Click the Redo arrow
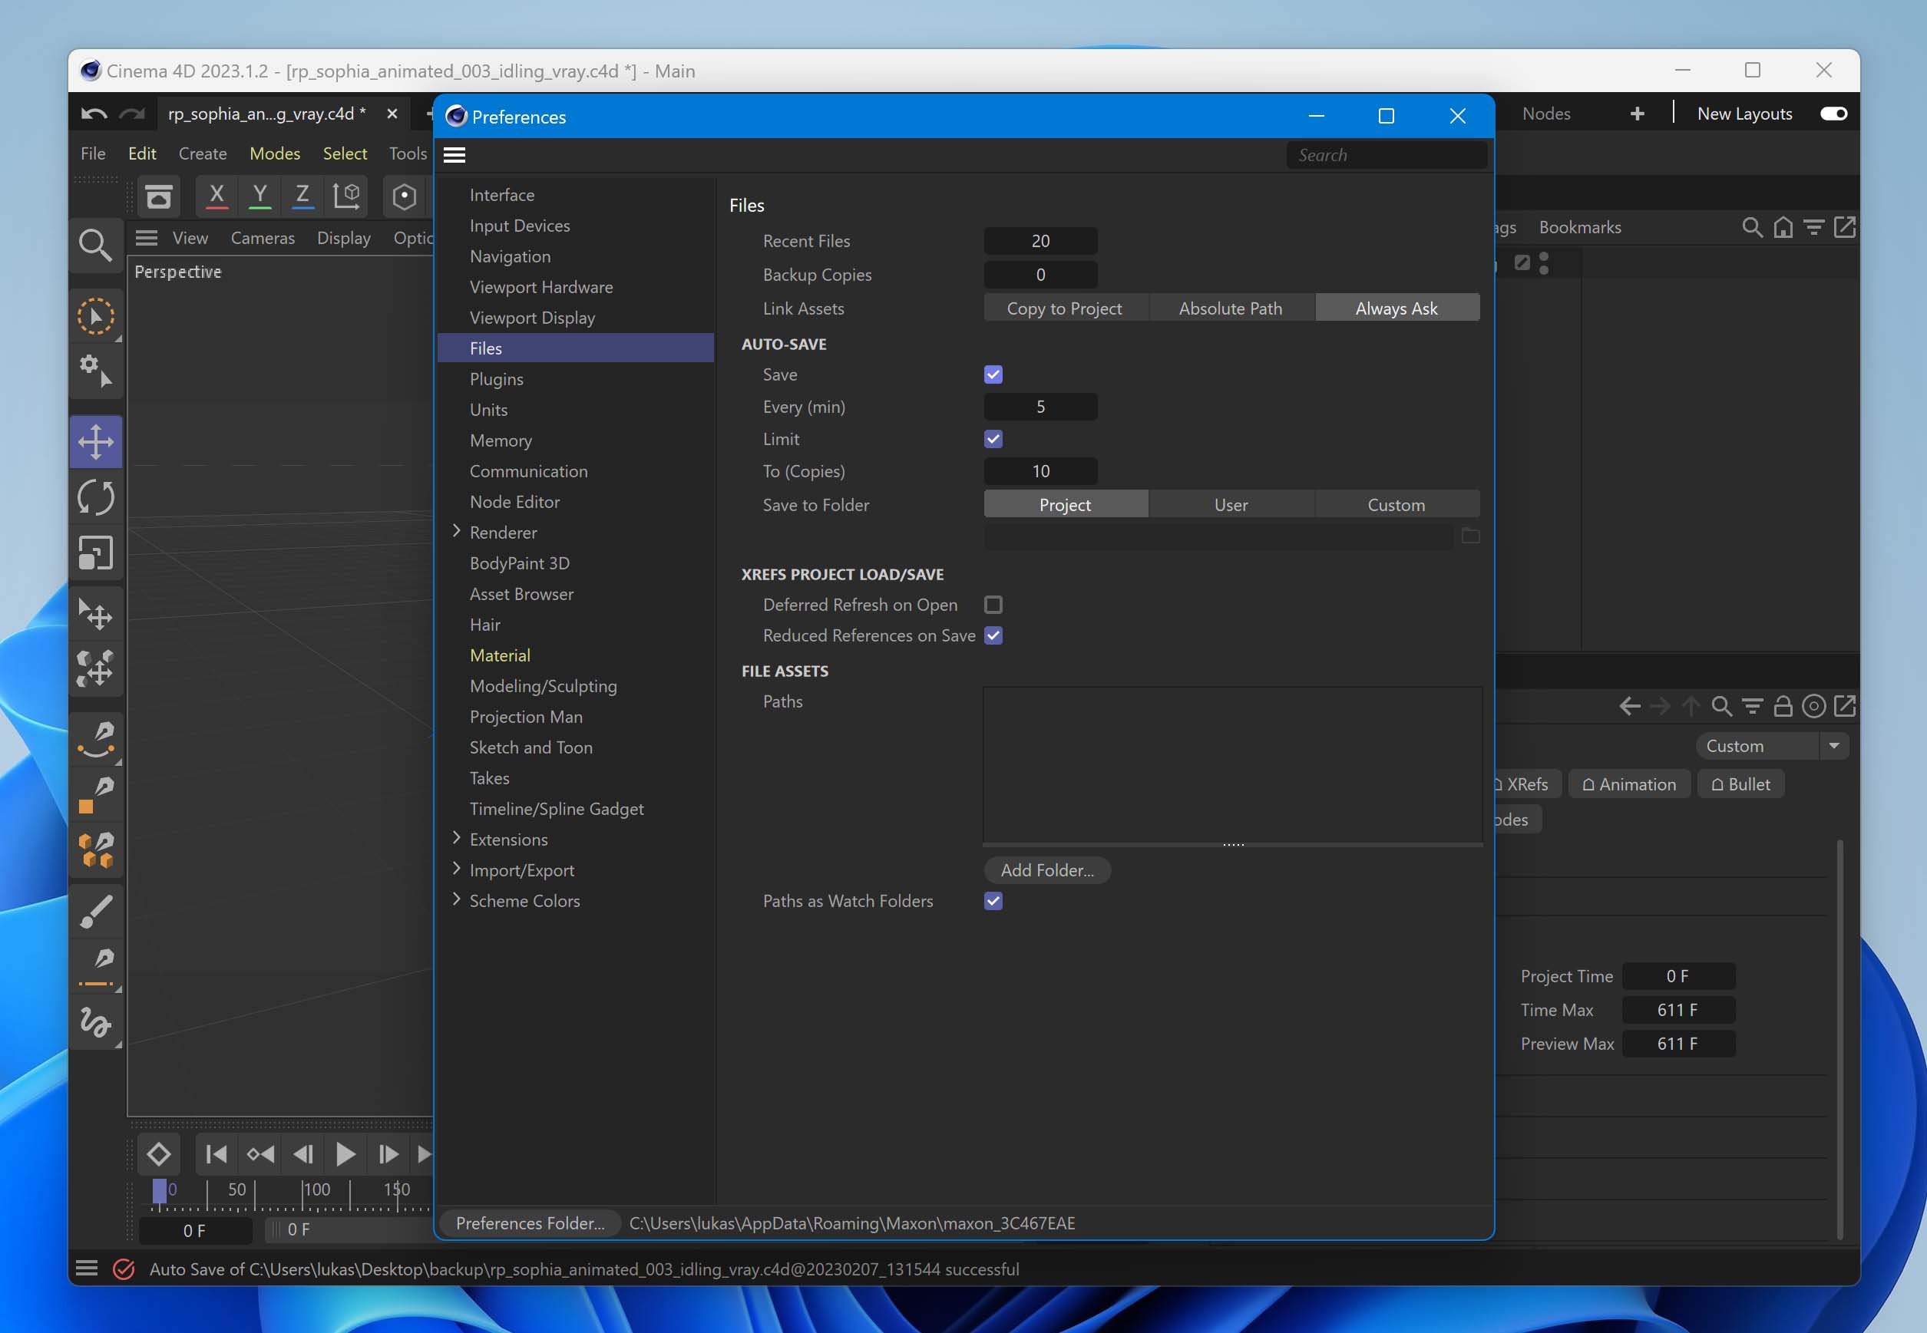 [131, 114]
